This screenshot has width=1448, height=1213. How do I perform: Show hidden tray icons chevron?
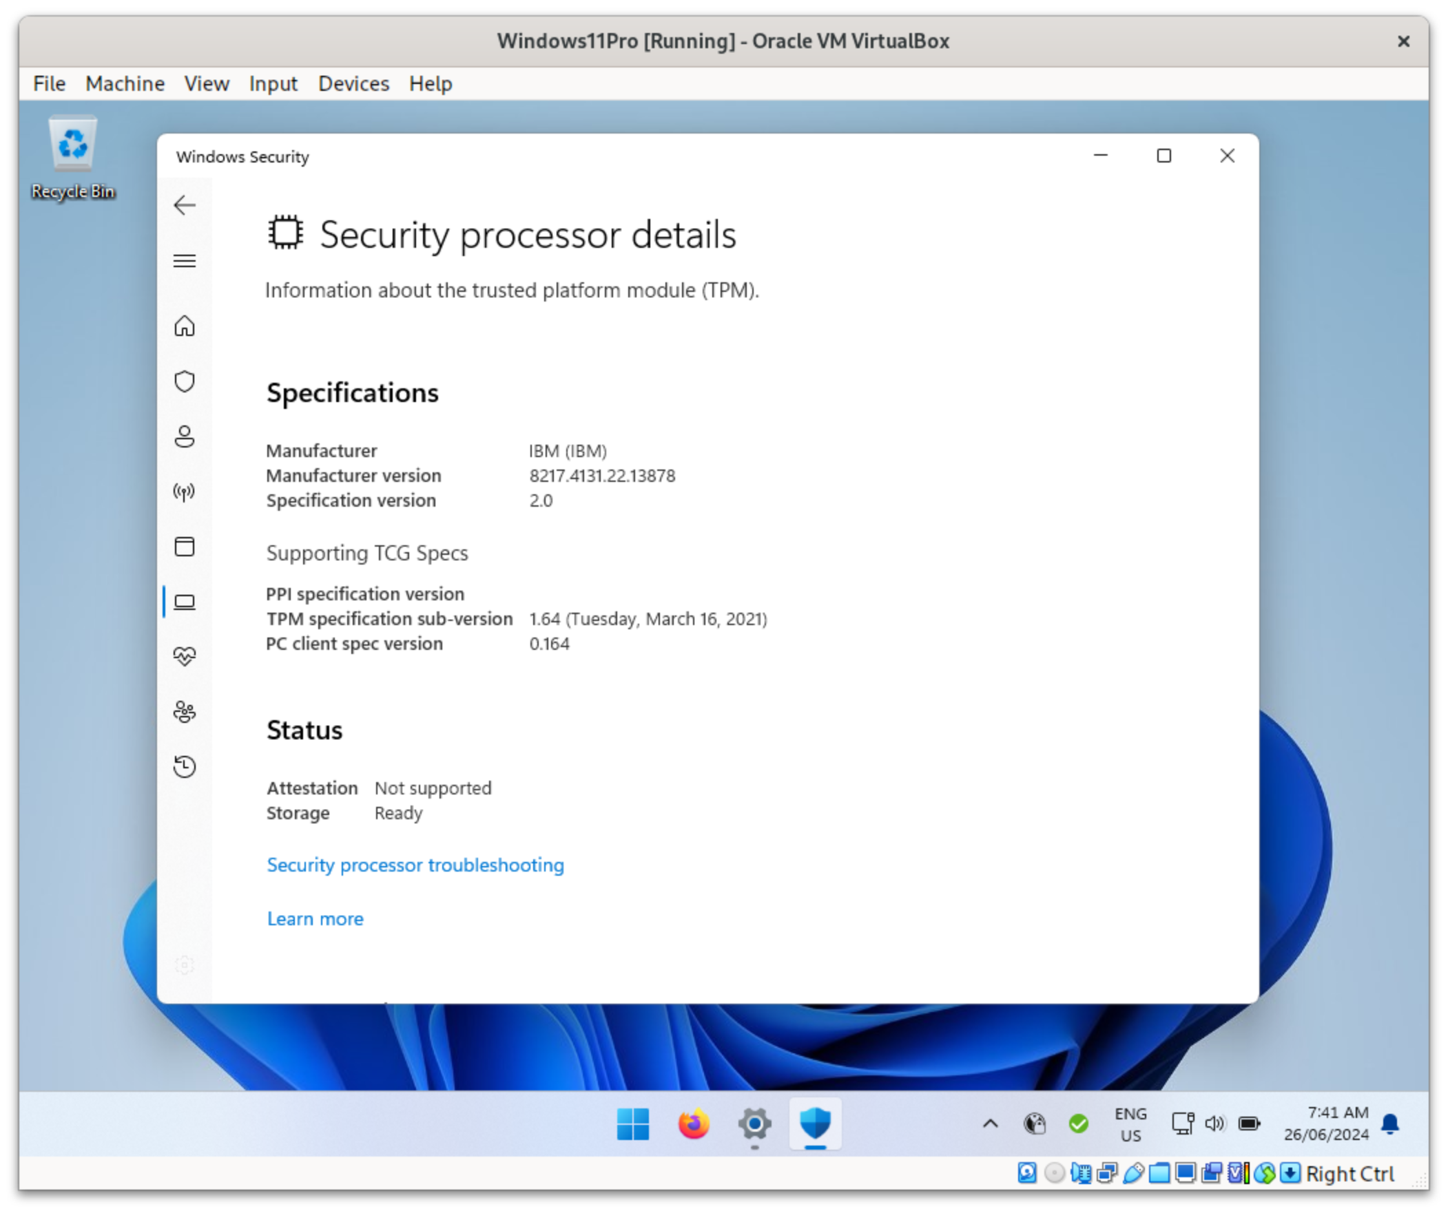point(990,1125)
